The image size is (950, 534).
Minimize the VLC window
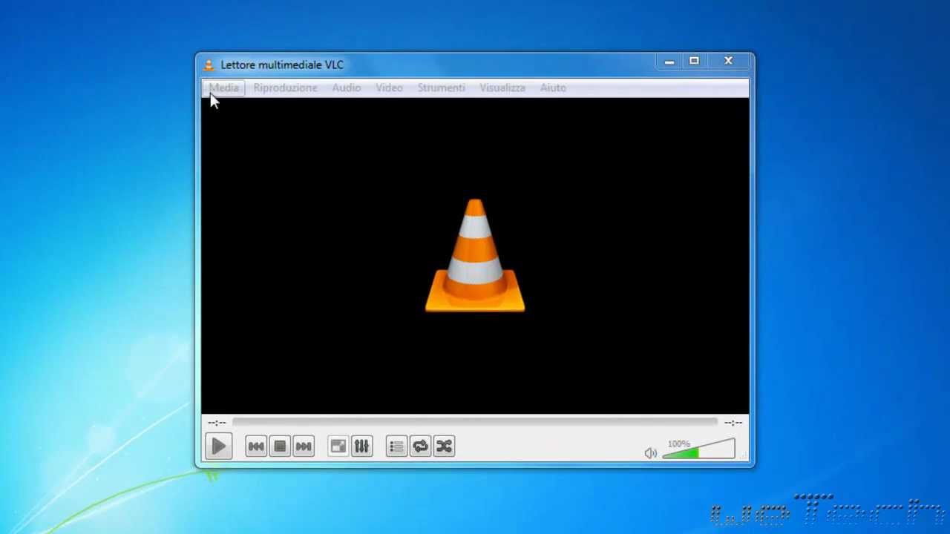click(669, 62)
